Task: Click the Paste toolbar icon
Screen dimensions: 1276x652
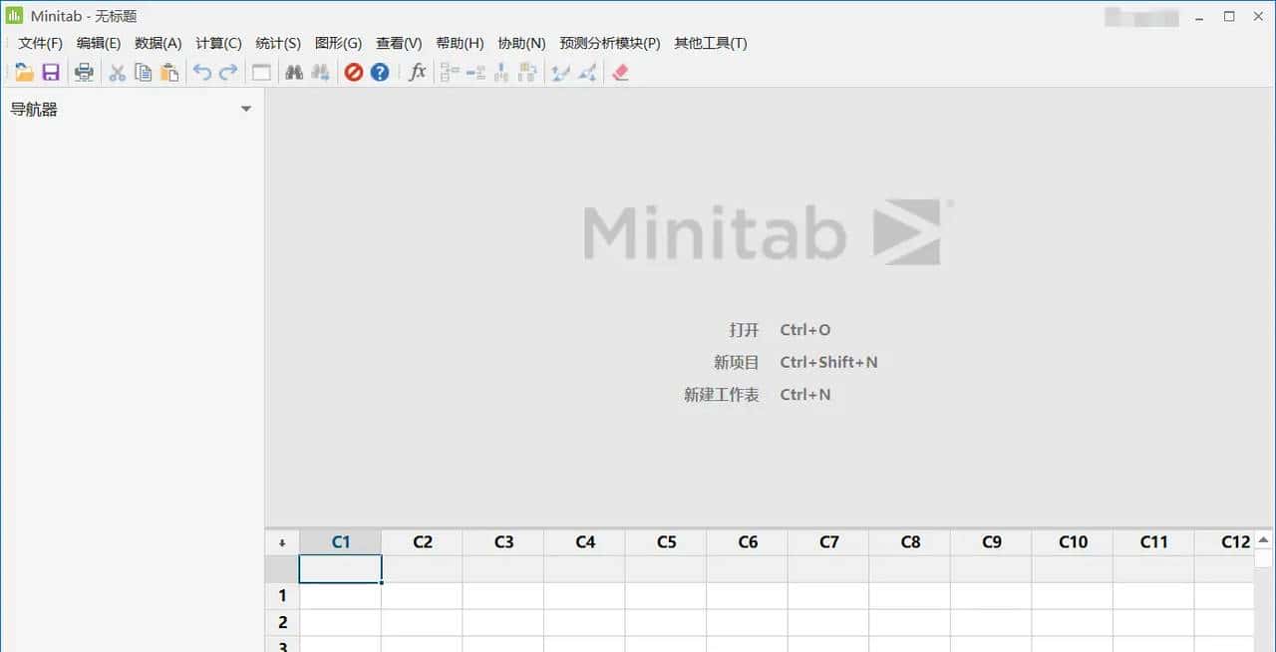Action: 169,71
